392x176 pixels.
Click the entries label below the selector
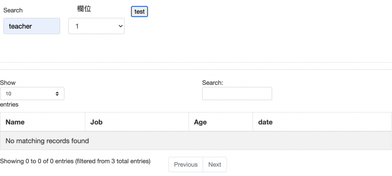9,104
